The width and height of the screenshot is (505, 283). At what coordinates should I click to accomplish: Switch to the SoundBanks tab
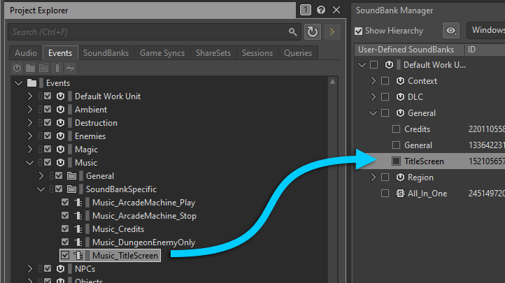[106, 53]
